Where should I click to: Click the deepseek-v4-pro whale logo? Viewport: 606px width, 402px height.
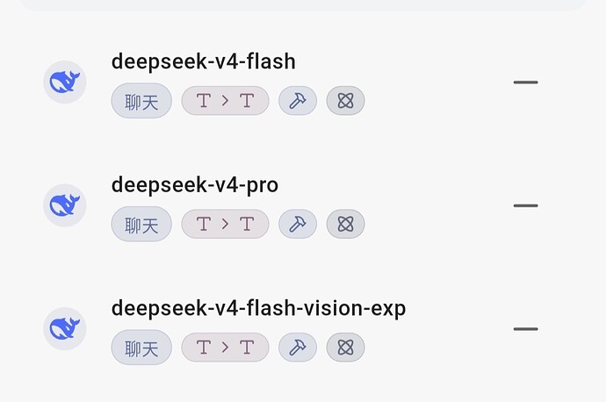64,205
